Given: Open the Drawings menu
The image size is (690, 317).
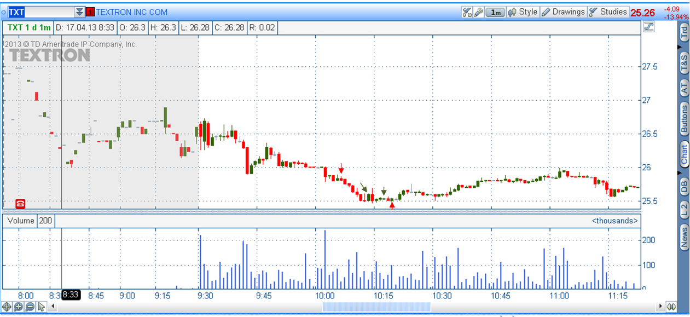Looking at the screenshot, I should coord(564,12).
